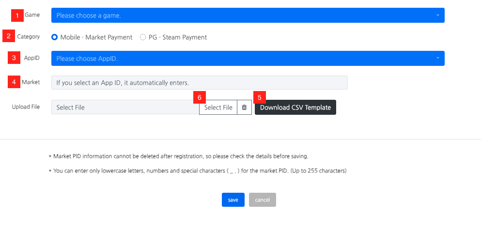Click the Upload File name field
This screenshot has width=481, height=231.
(125, 108)
